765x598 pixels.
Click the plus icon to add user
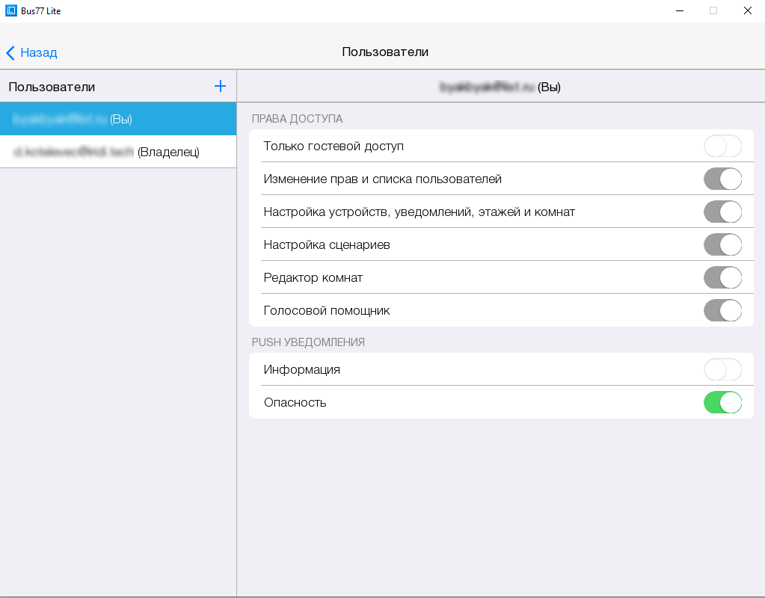pyautogui.click(x=220, y=86)
